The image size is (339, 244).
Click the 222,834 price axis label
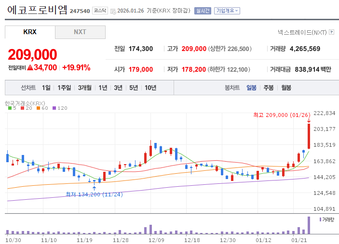325,113
